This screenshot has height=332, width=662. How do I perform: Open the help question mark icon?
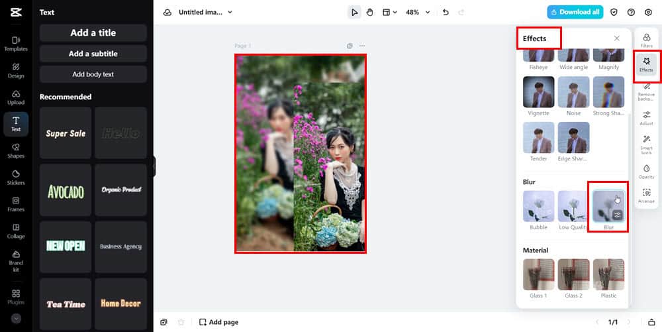pos(631,12)
